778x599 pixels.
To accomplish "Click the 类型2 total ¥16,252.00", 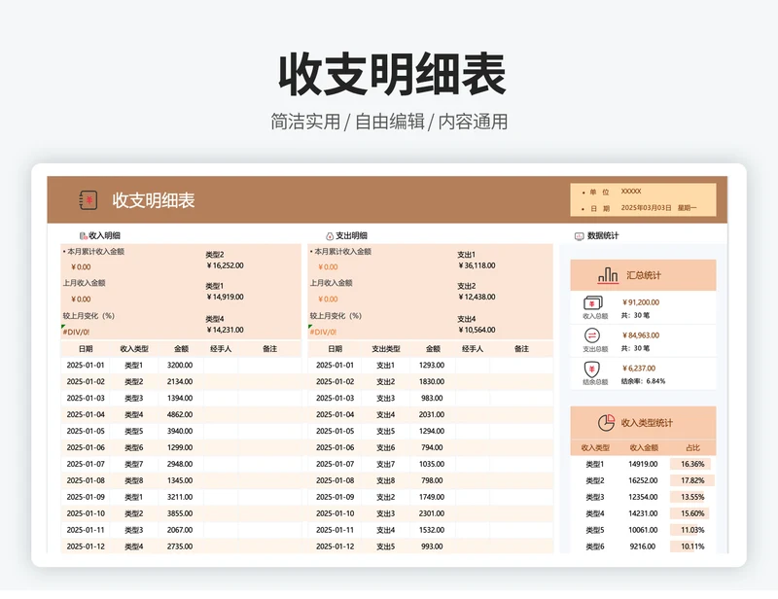I will pyautogui.click(x=225, y=265).
